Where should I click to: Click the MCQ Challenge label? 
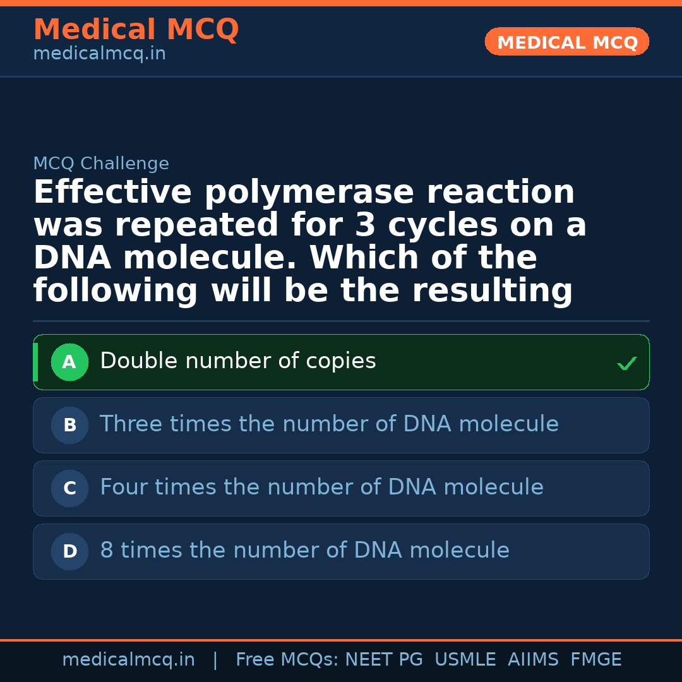point(101,164)
